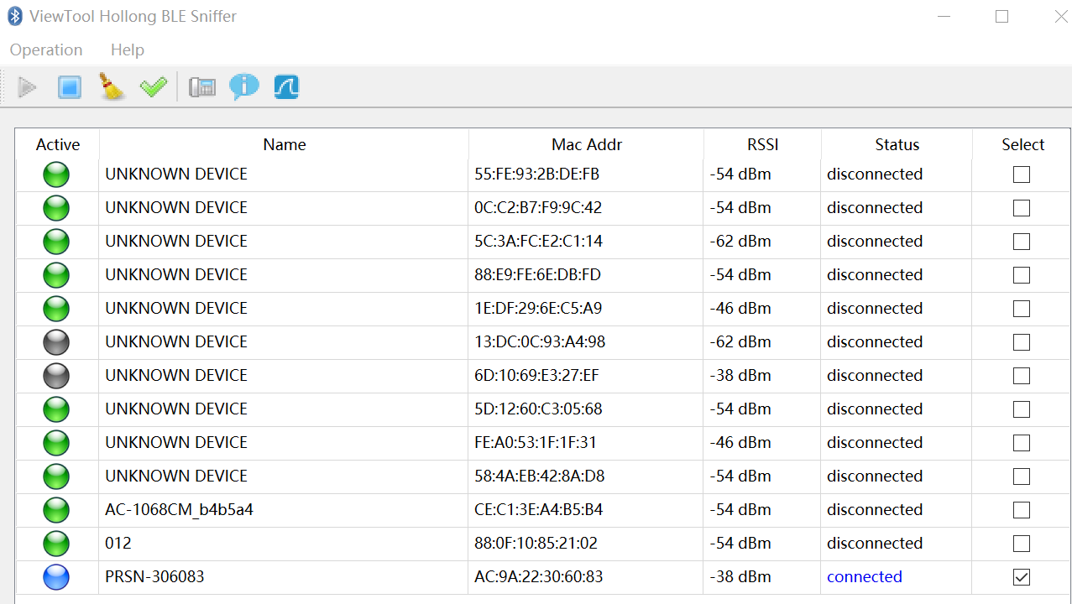
Task: Click the -46 dBm RSSI of FE:A0:53:1F:1F:31
Action: point(740,443)
